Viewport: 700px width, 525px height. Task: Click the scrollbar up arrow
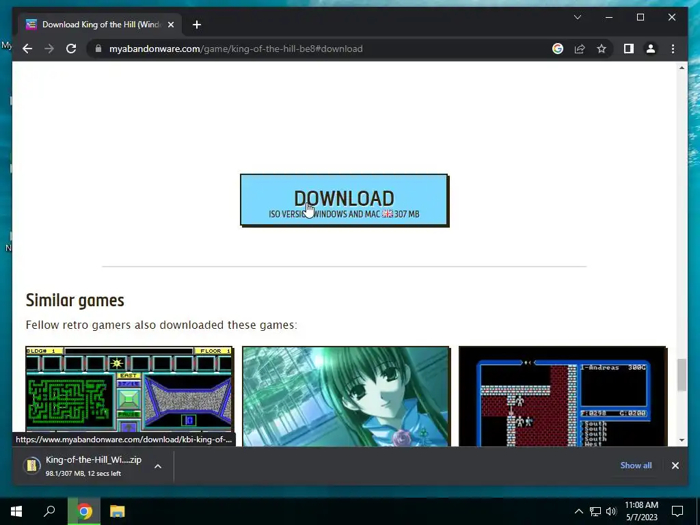tap(682, 68)
